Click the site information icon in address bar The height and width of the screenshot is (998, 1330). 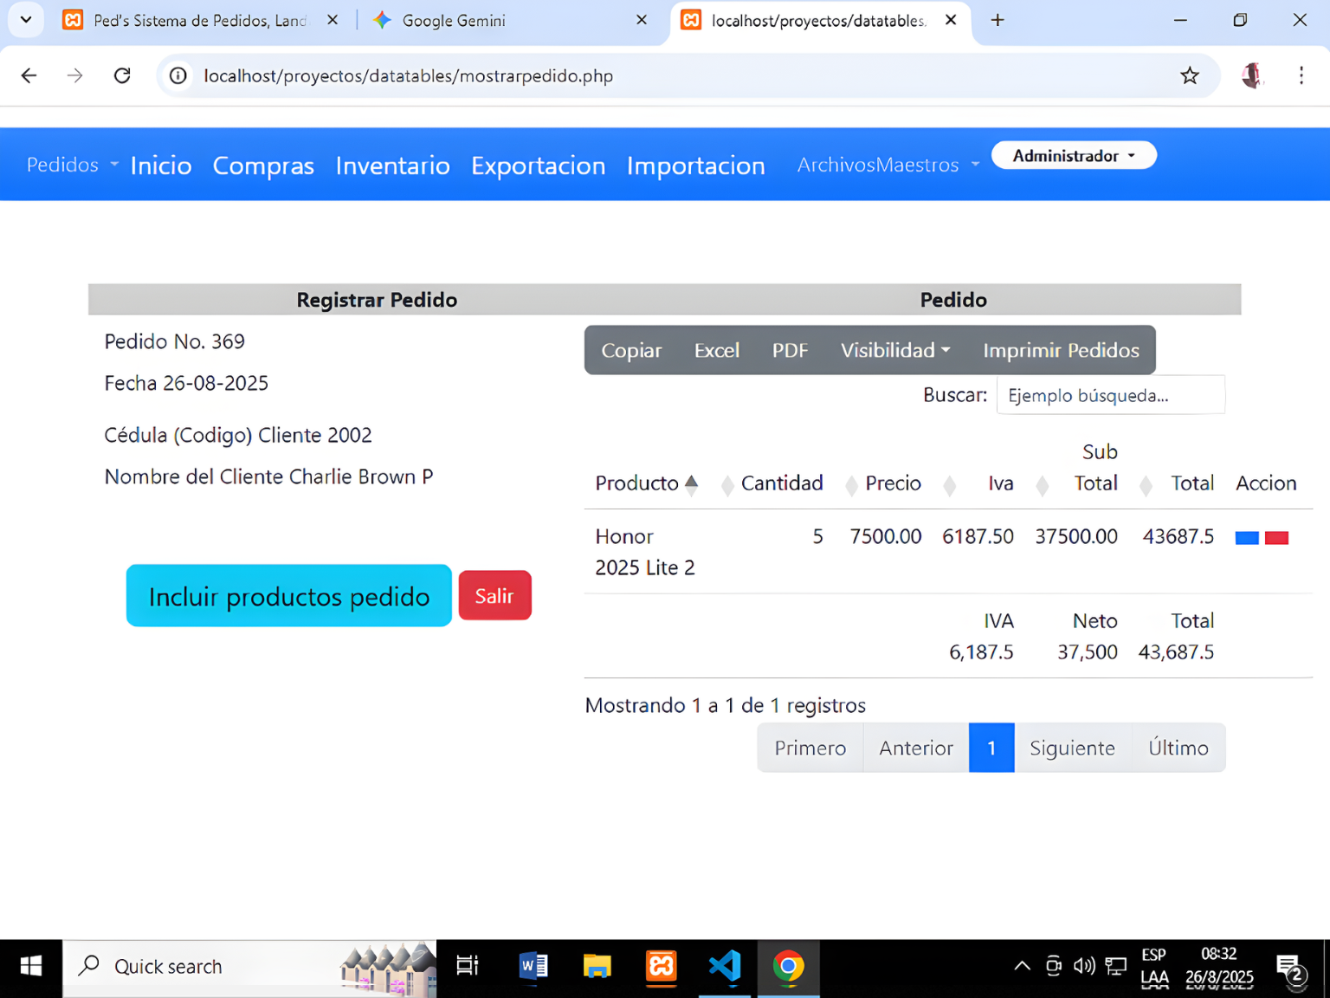(178, 76)
